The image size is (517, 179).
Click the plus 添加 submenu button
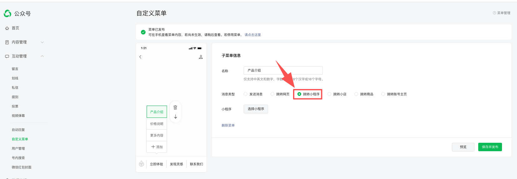tap(157, 147)
